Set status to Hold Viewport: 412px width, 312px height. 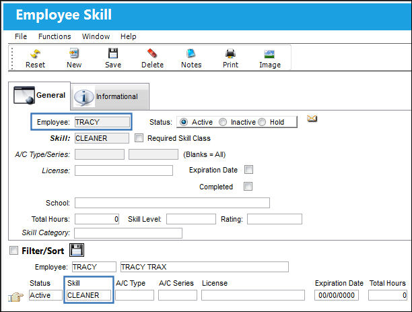click(262, 122)
